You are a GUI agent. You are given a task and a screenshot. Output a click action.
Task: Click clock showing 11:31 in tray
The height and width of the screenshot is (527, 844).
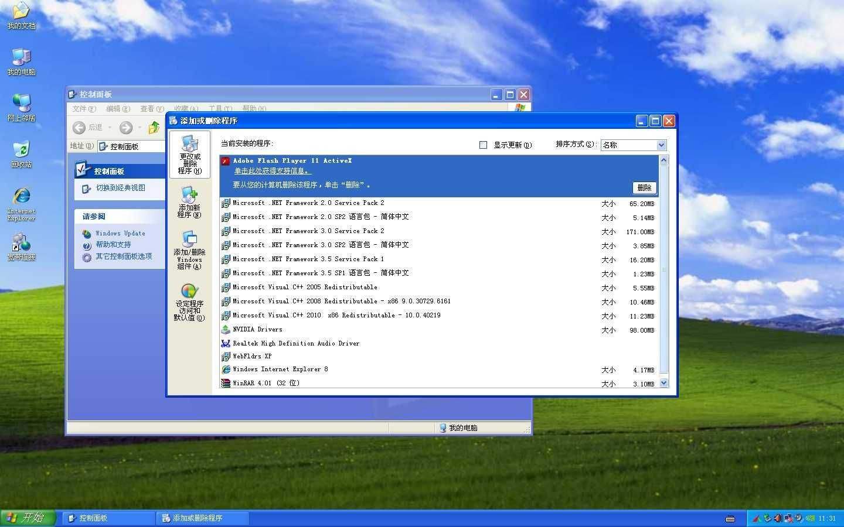tap(827, 519)
